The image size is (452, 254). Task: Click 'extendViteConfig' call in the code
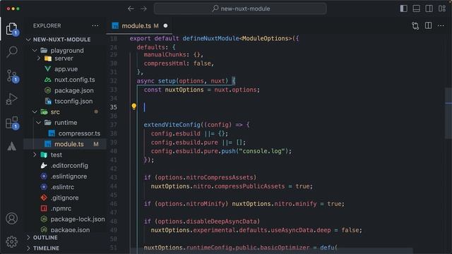tap(172, 125)
